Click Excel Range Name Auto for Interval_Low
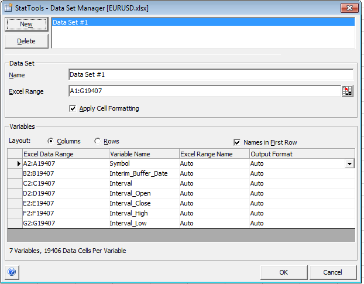364x284 pixels. click(x=215, y=223)
